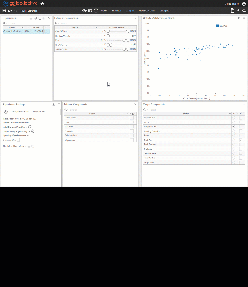Close the Experiment Settings panel
Screen dimensions: 248x287
click(59, 104)
